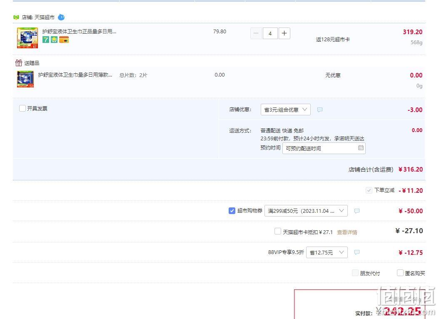Open the comment icon beside 88VIP discount dropdown
Screen dimensions: 439x319
click(x=357, y=252)
